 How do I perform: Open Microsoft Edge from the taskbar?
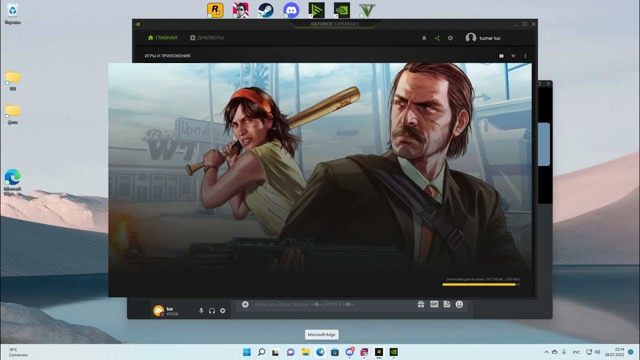(320, 352)
